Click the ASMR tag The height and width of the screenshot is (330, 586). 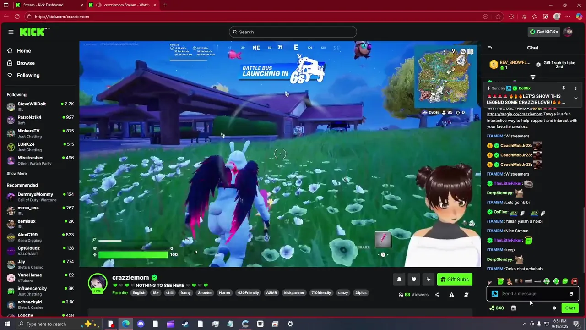click(271, 292)
